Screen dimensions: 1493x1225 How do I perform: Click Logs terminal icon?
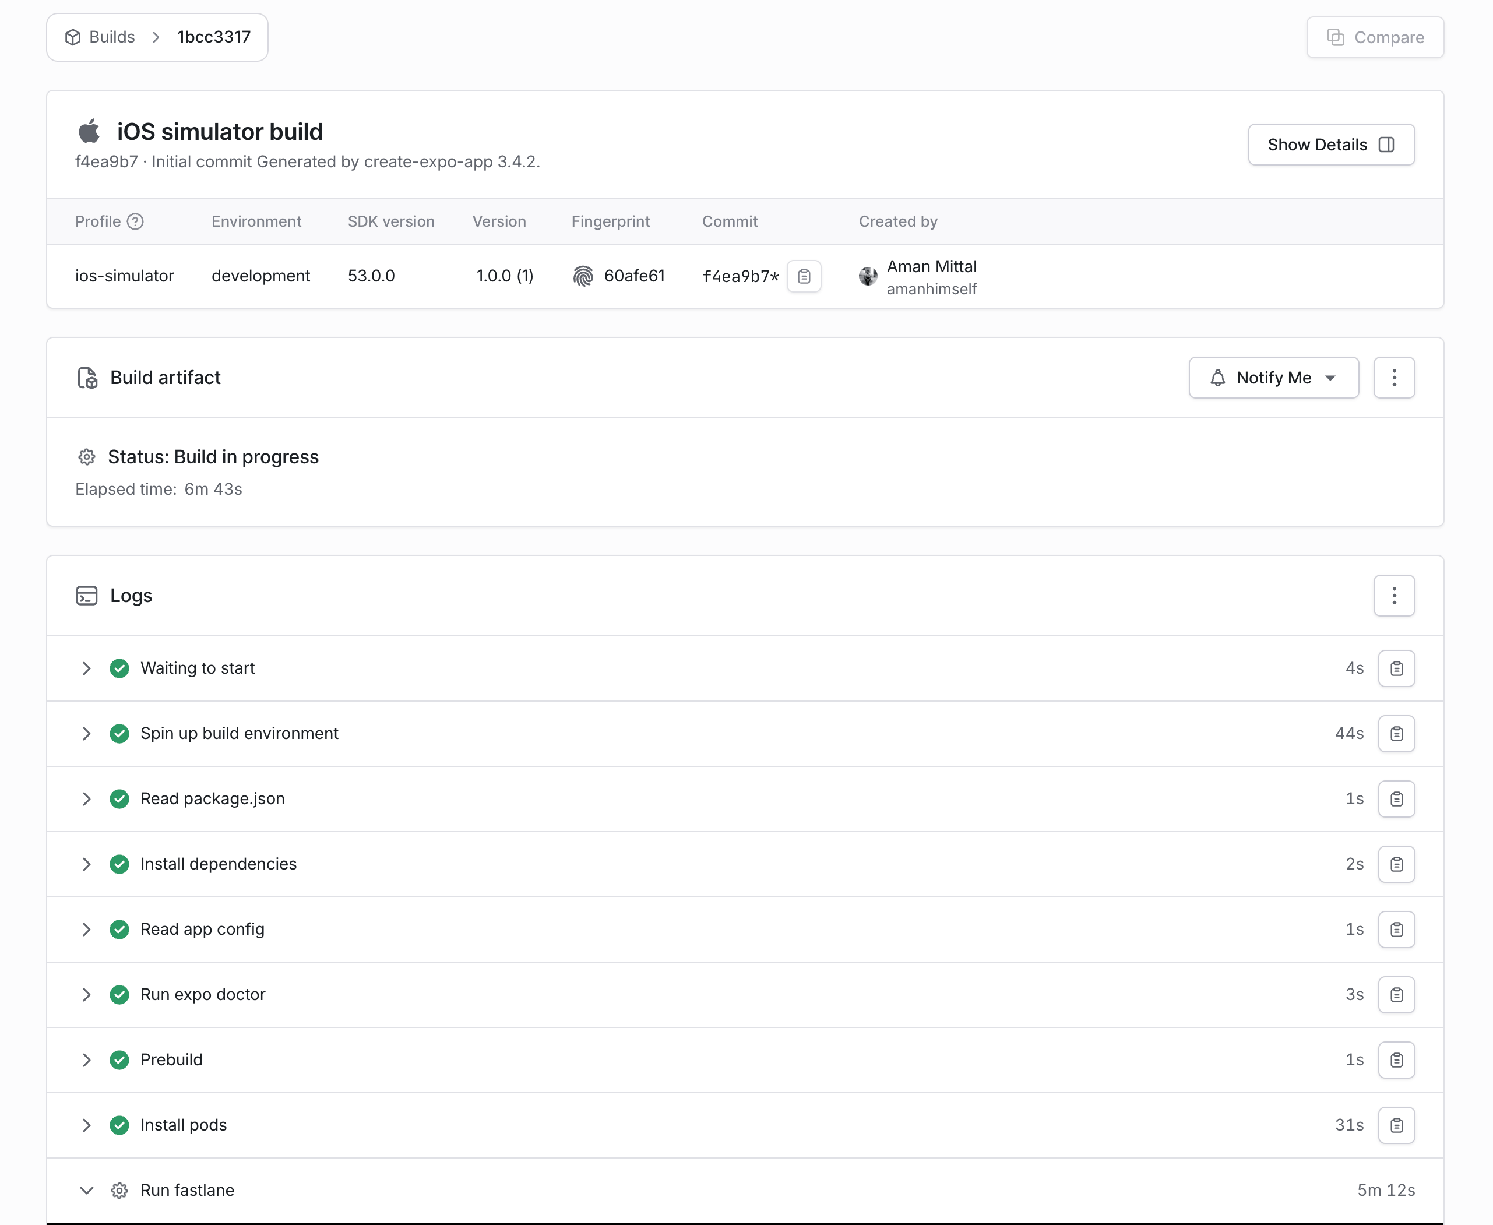[86, 596]
